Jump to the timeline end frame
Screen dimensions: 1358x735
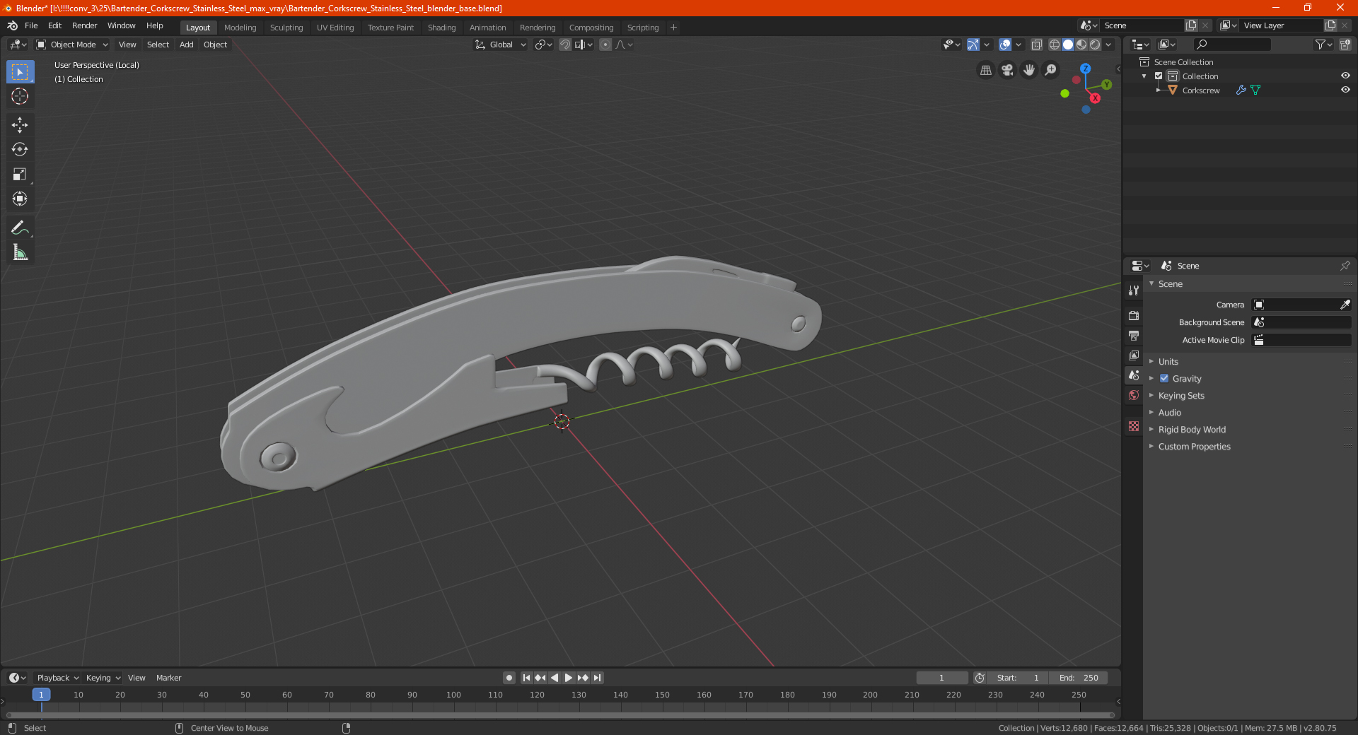pos(597,678)
